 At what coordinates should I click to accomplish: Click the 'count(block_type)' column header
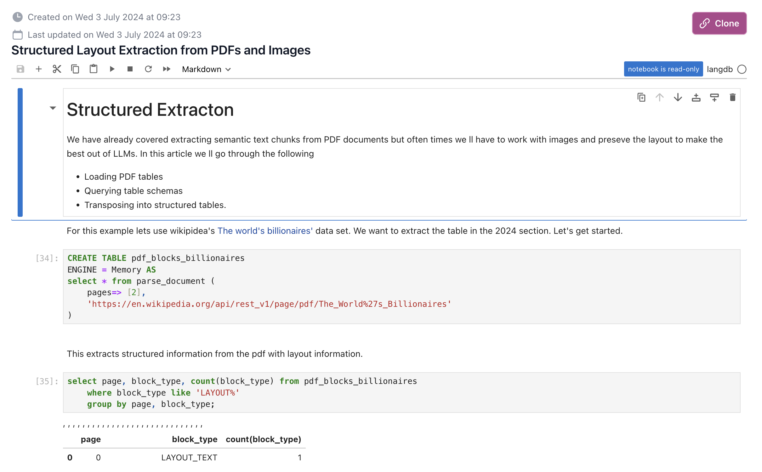click(264, 439)
